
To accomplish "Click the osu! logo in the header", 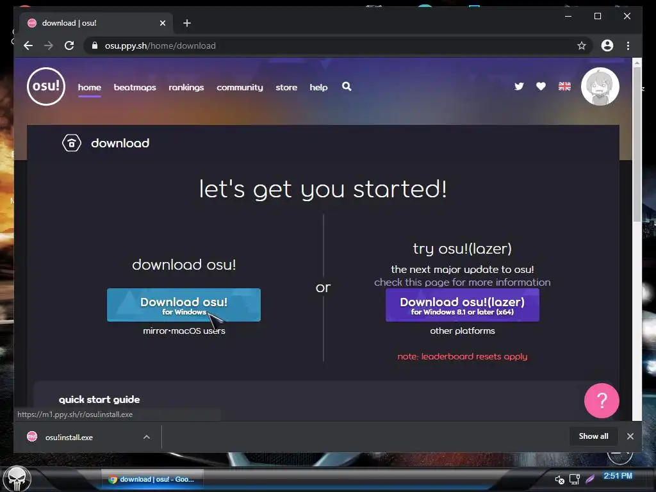I will [x=46, y=86].
